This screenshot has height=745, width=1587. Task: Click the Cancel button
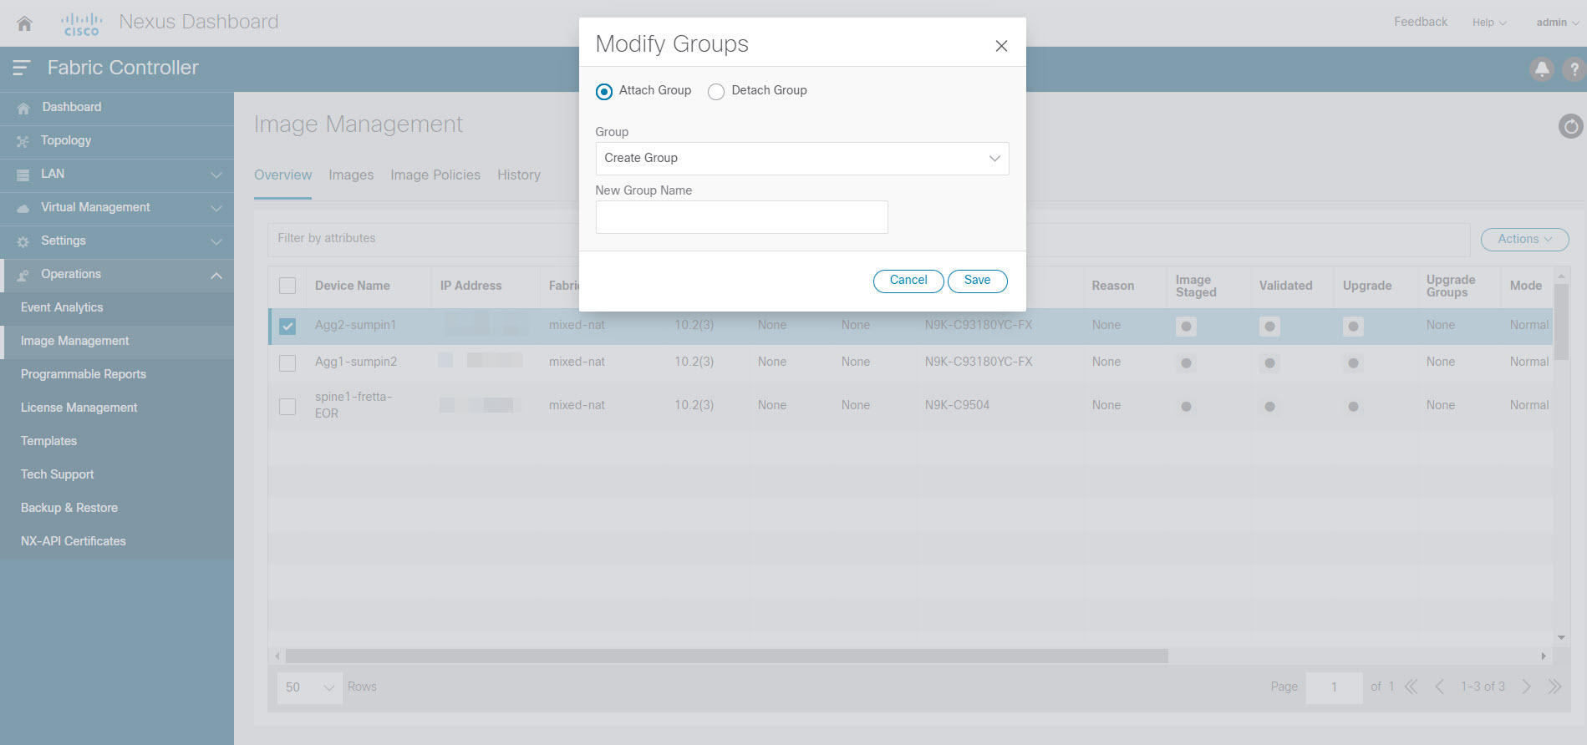pyautogui.click(x=908, y=281)
